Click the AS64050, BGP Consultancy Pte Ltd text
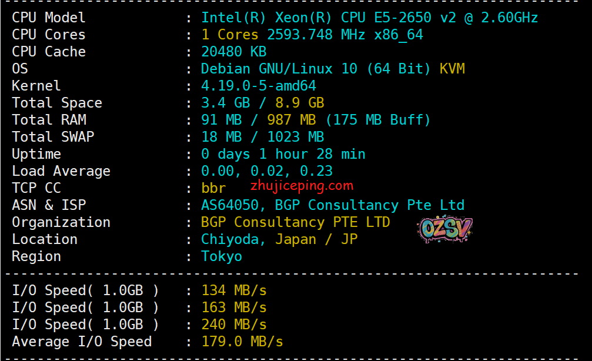This screenshot has height=361, width=592. (x=333, y=205)
